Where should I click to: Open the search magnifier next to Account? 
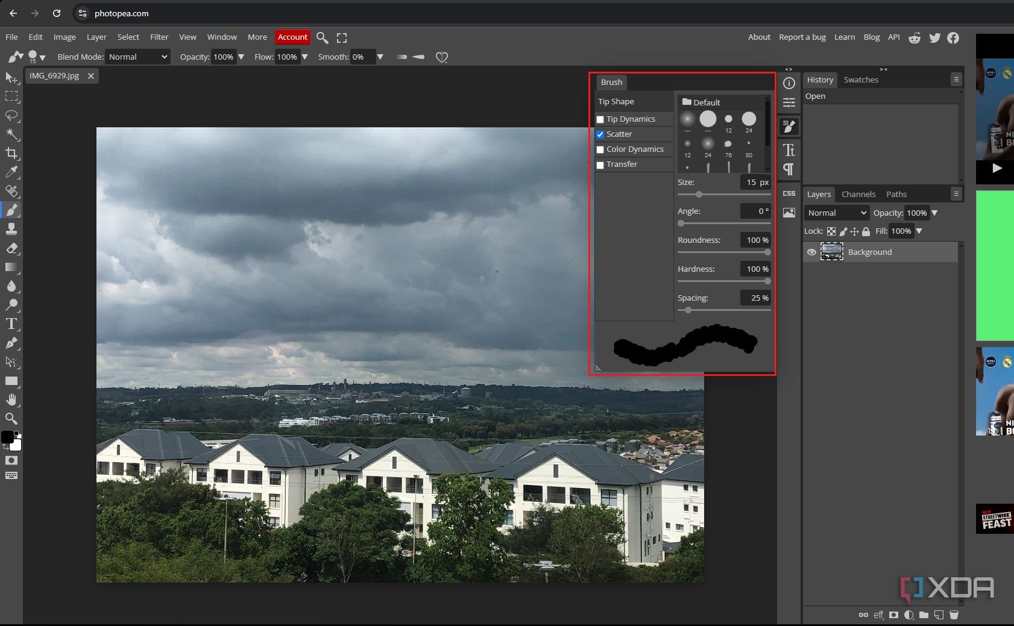coord(323,38)
